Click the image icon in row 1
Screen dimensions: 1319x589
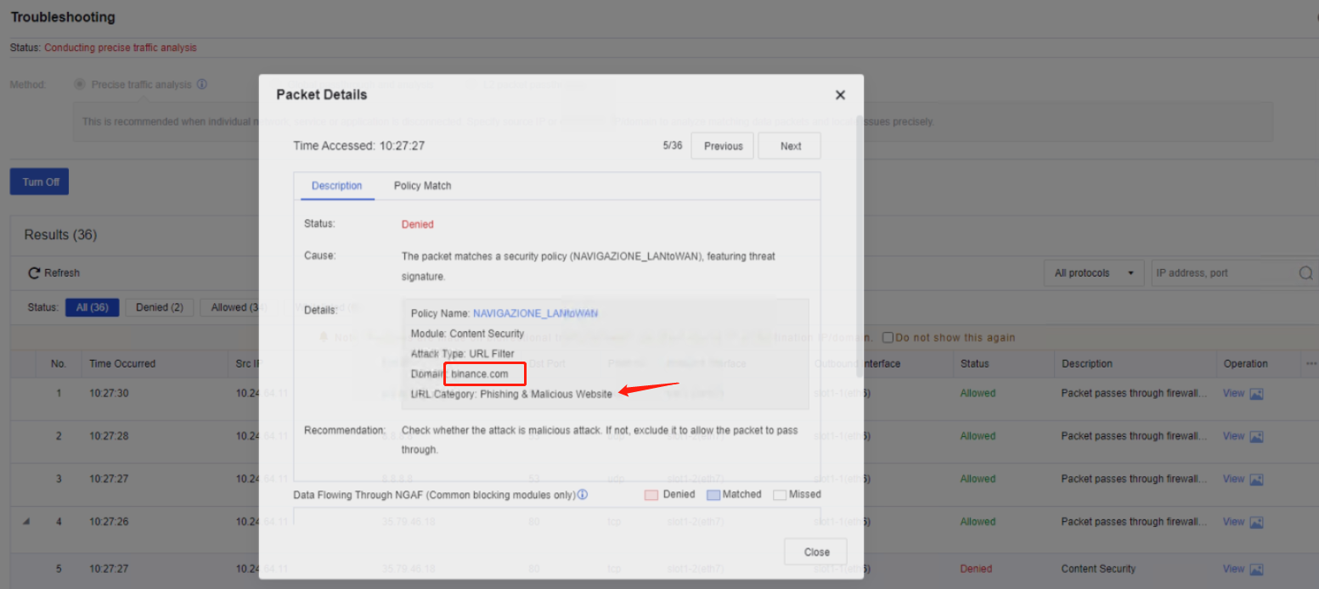[1256, 394]
